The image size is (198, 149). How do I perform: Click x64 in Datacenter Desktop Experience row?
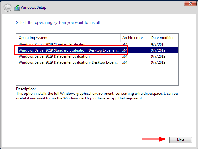tap(125, 62)
